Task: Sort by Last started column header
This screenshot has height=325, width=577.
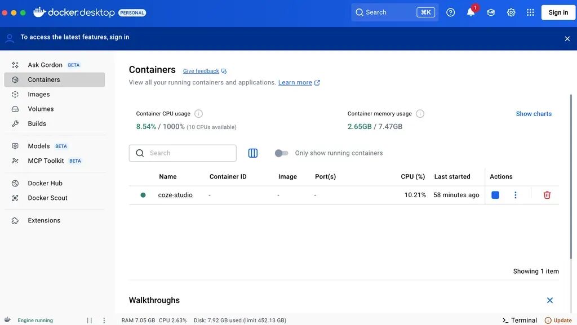Action: (452, 176)
